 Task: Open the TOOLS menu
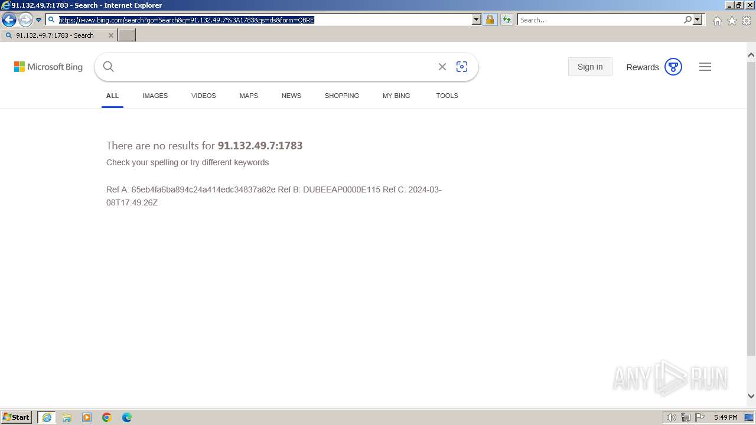pyautogui.click(x=447, y=96)
